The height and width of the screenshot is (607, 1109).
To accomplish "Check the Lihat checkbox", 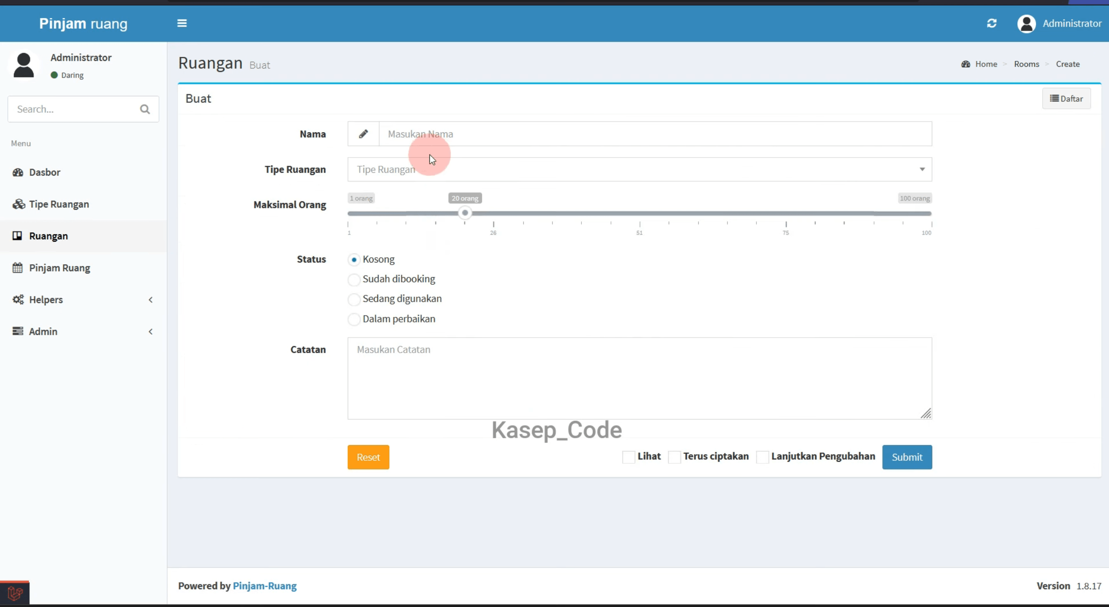I will tap(628, 457).
